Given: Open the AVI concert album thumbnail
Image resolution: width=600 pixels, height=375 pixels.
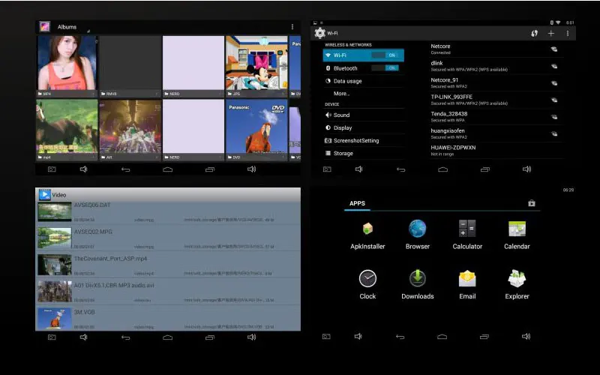Looking at the screenshot, I should pos(130,130).
